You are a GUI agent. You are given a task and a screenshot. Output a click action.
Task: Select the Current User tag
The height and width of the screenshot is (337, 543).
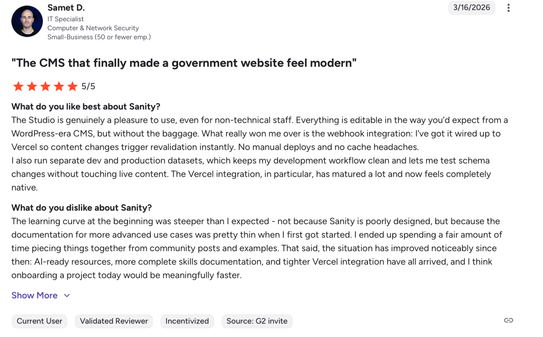(x=39, y=321)
